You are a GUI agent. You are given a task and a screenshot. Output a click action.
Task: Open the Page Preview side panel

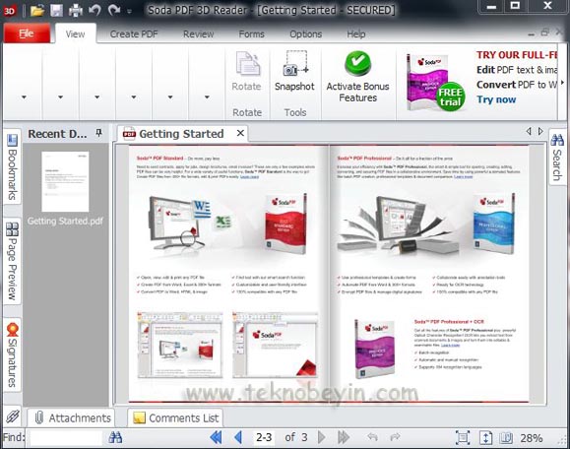coord(12,261)
